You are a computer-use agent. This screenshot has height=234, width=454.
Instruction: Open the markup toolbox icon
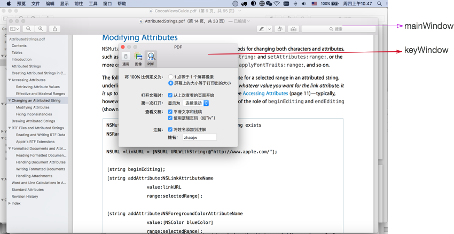pos(293,29)
